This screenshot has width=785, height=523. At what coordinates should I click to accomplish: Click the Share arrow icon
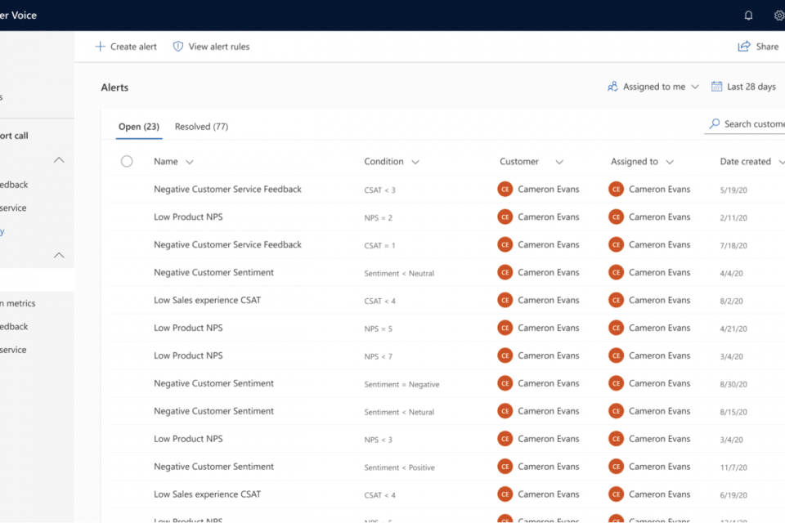744,47
